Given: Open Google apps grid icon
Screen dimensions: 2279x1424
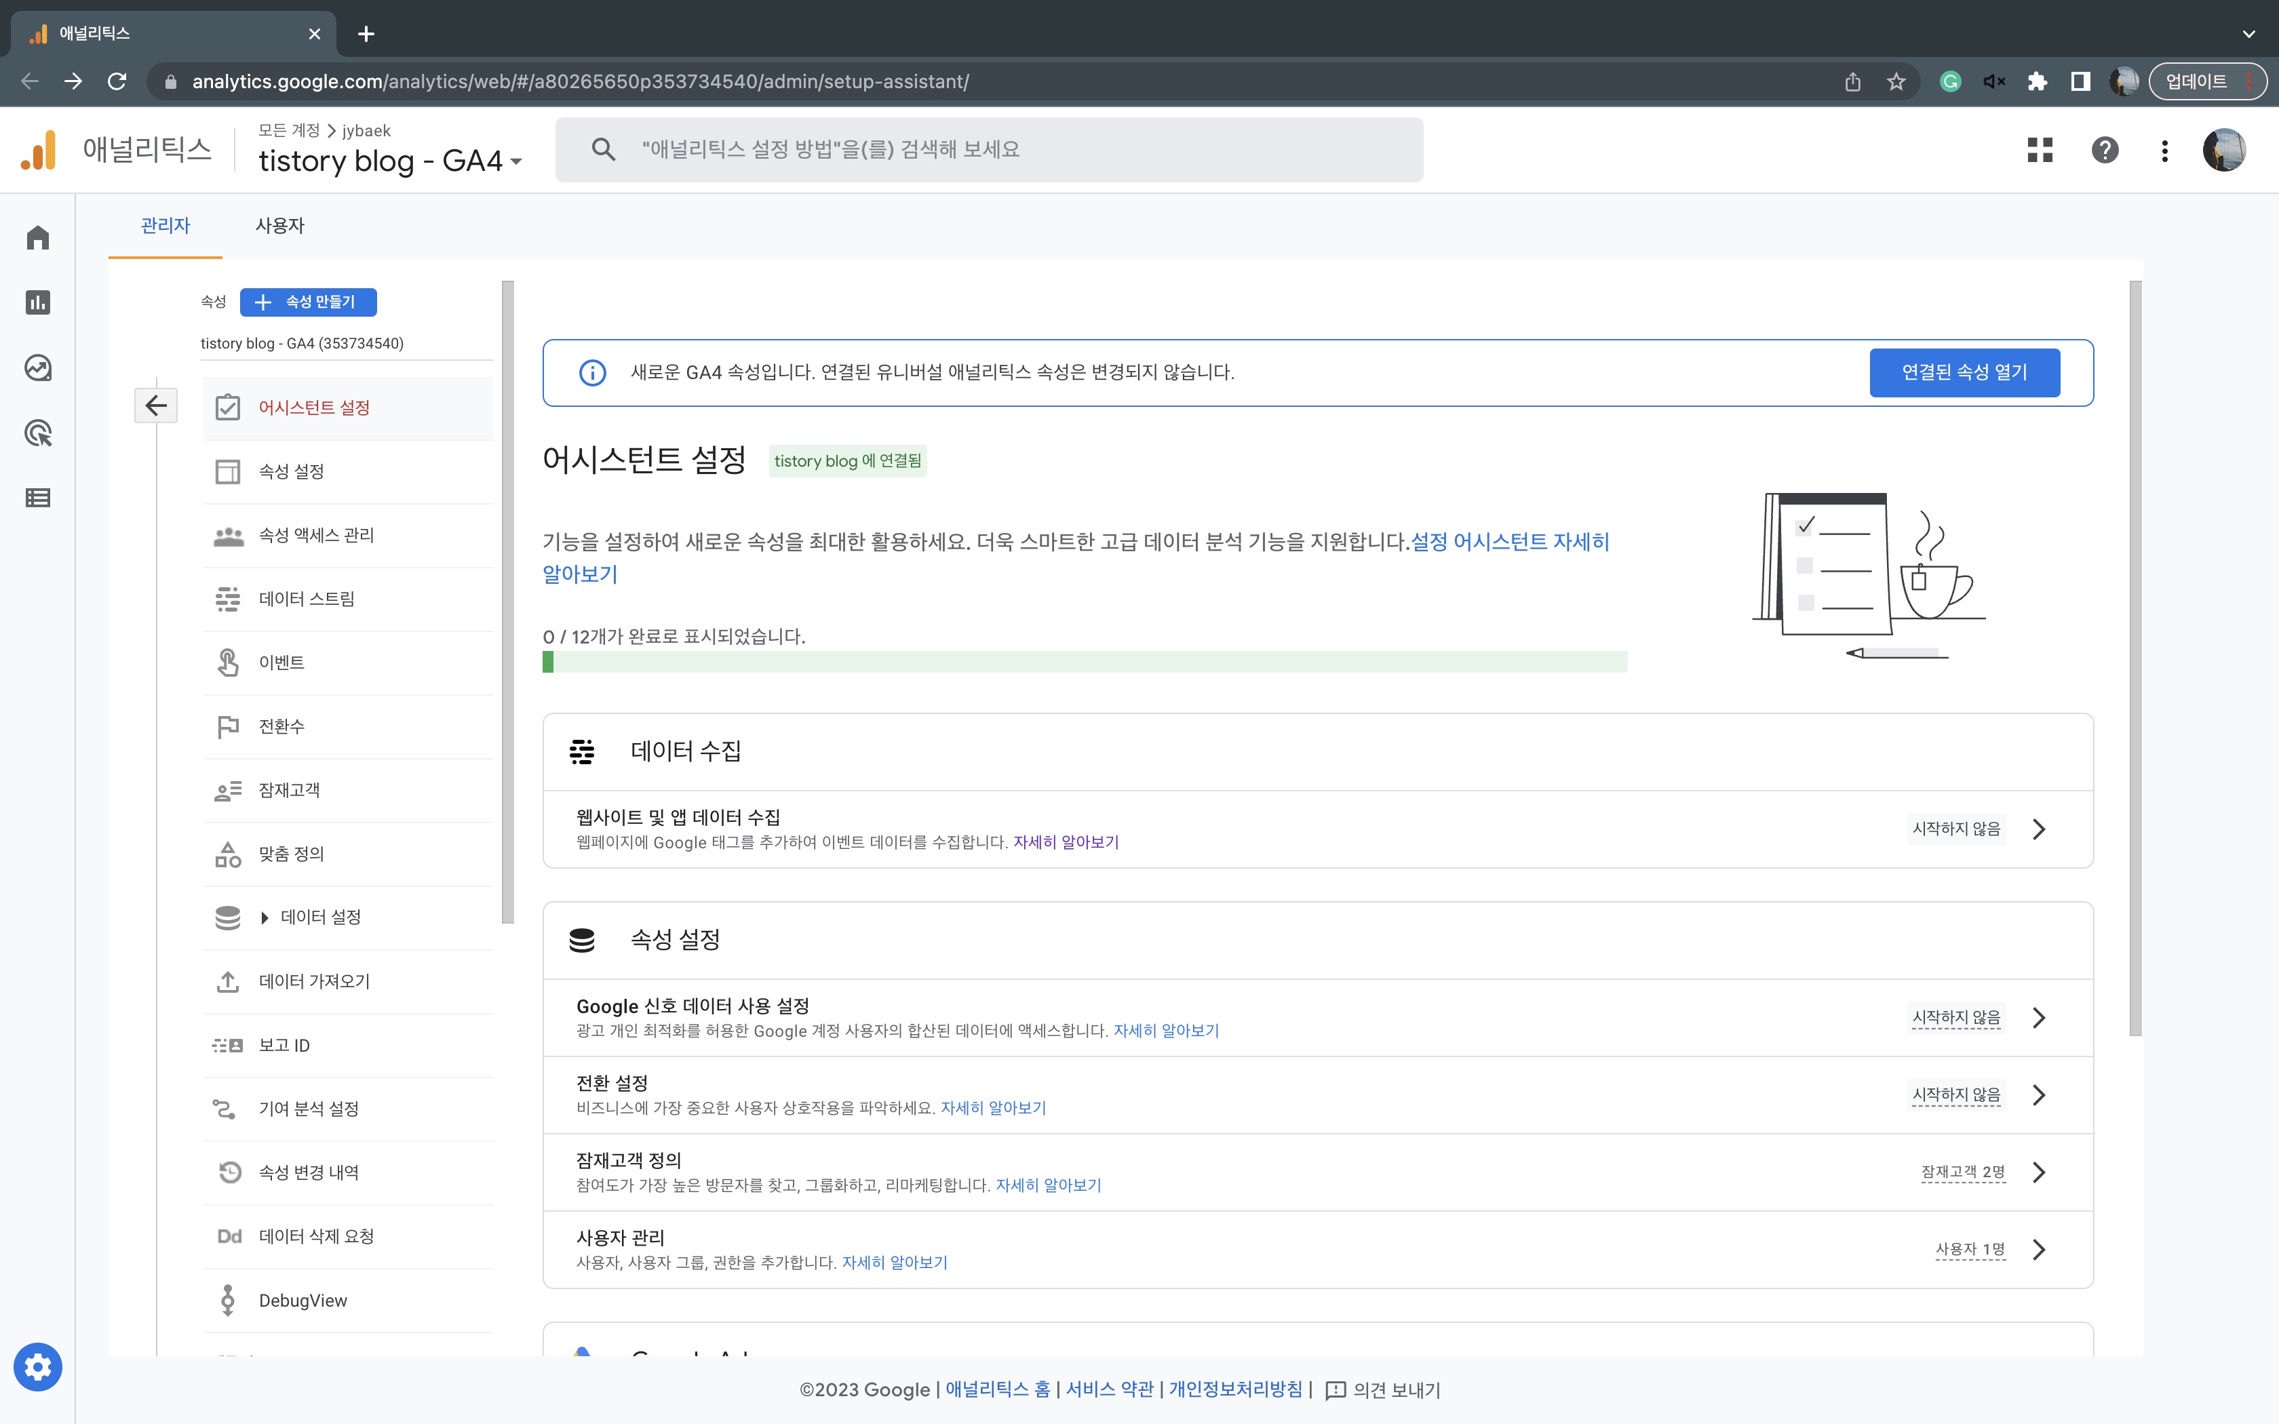Looking at the screenshot, I should [x=2040, y=150].
